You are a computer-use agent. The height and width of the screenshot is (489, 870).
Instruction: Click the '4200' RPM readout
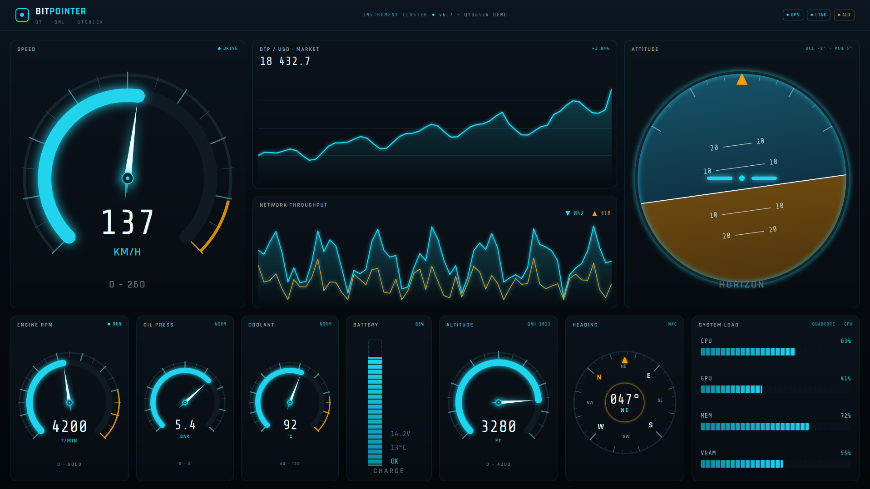[69, 426]
